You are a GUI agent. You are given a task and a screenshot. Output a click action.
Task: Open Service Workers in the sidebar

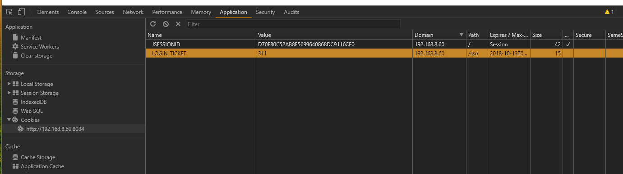(x=40, y=47)
